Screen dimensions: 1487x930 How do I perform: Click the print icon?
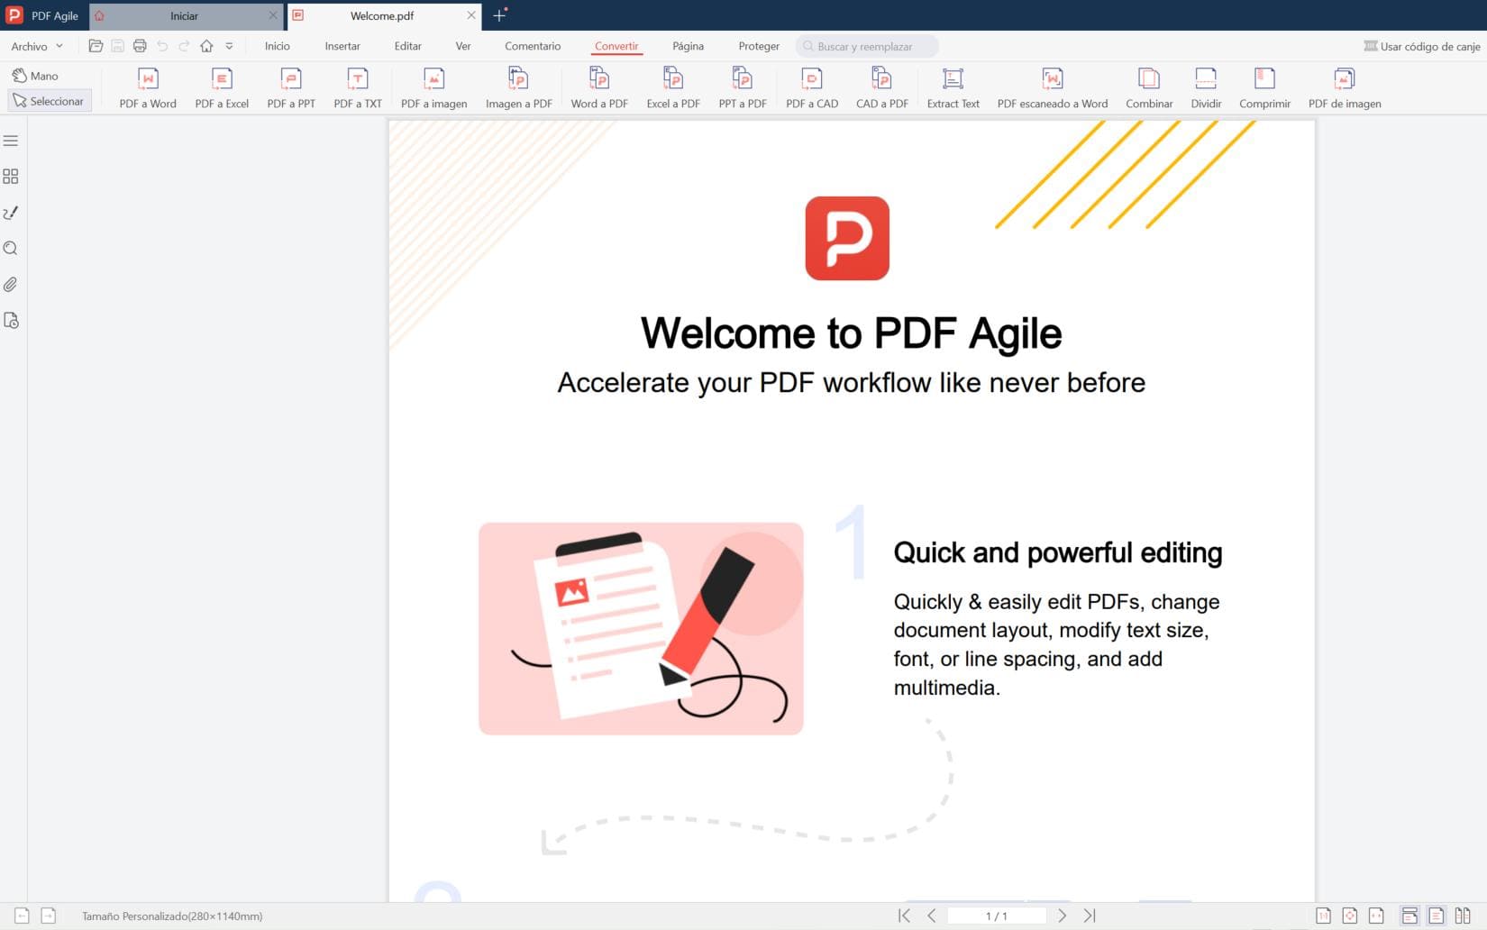click(x=140, y=46)
